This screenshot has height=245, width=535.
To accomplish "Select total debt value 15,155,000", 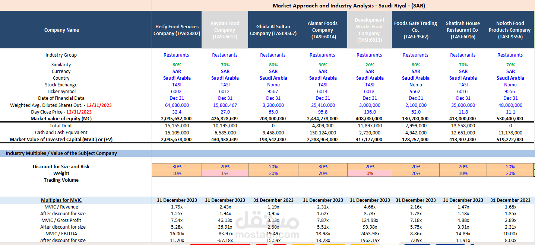I will point(177,126).
